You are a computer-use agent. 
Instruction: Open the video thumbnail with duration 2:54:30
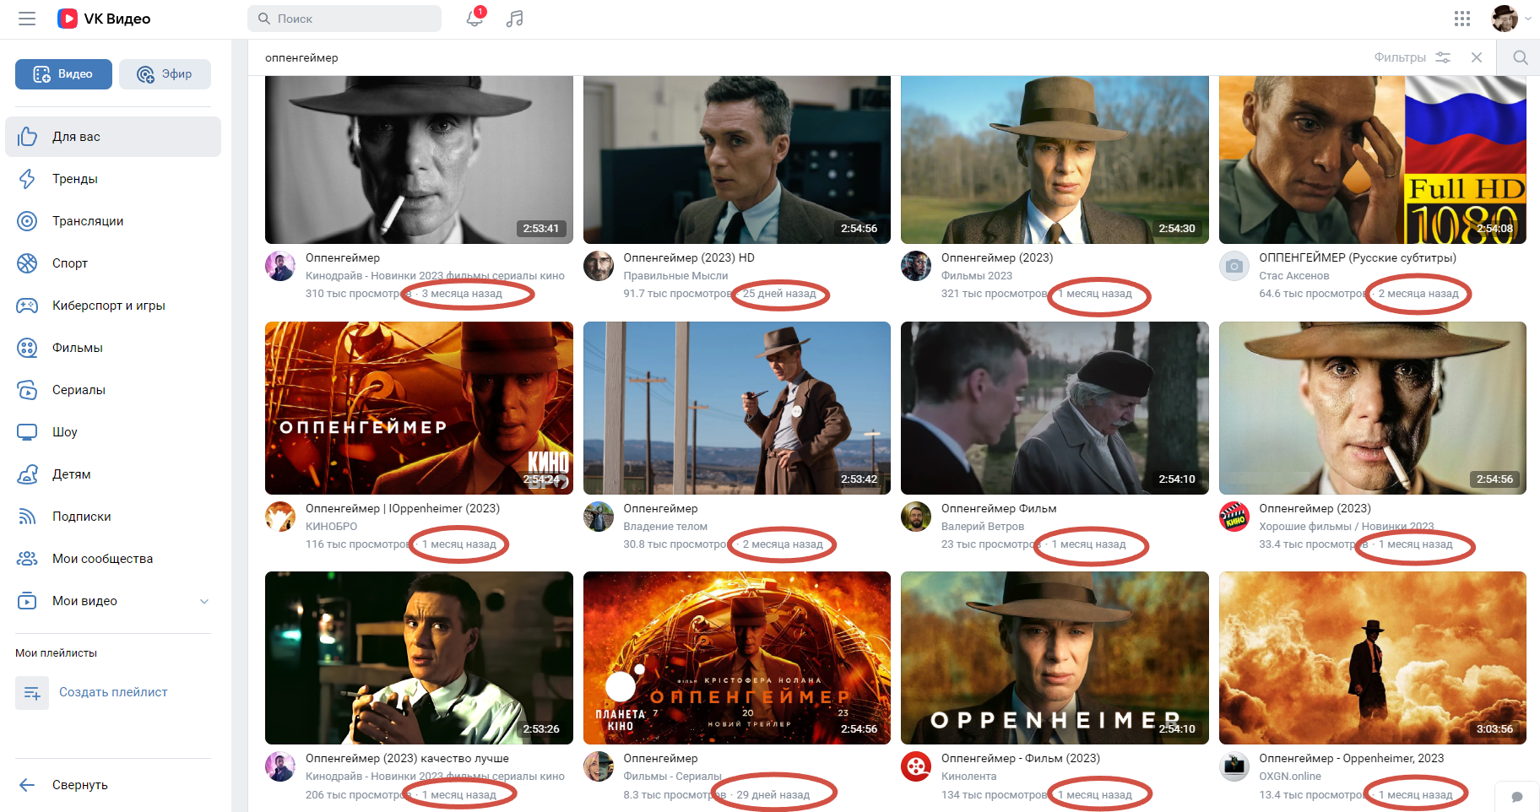click(x=1055, y=160)
